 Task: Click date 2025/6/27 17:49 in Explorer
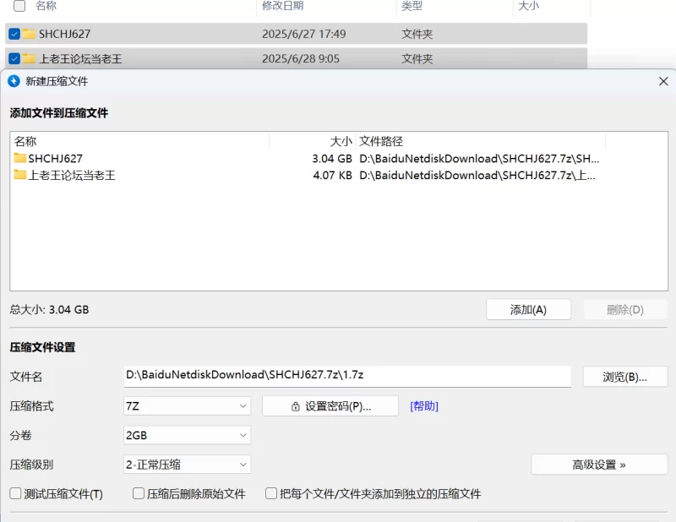(304, 34)
